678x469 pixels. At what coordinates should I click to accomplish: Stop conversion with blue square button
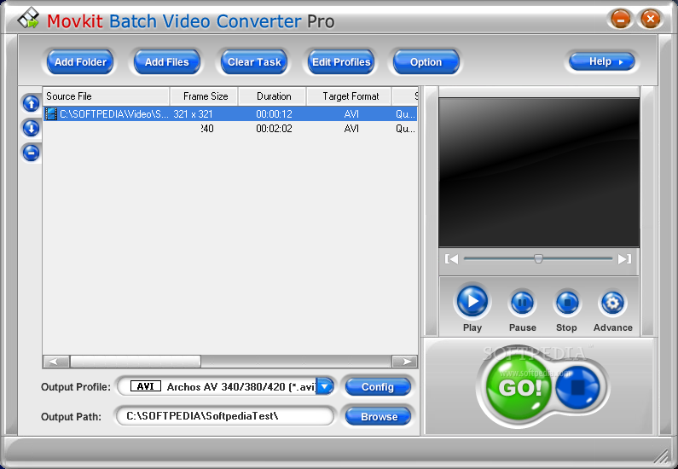click(577, 387)
